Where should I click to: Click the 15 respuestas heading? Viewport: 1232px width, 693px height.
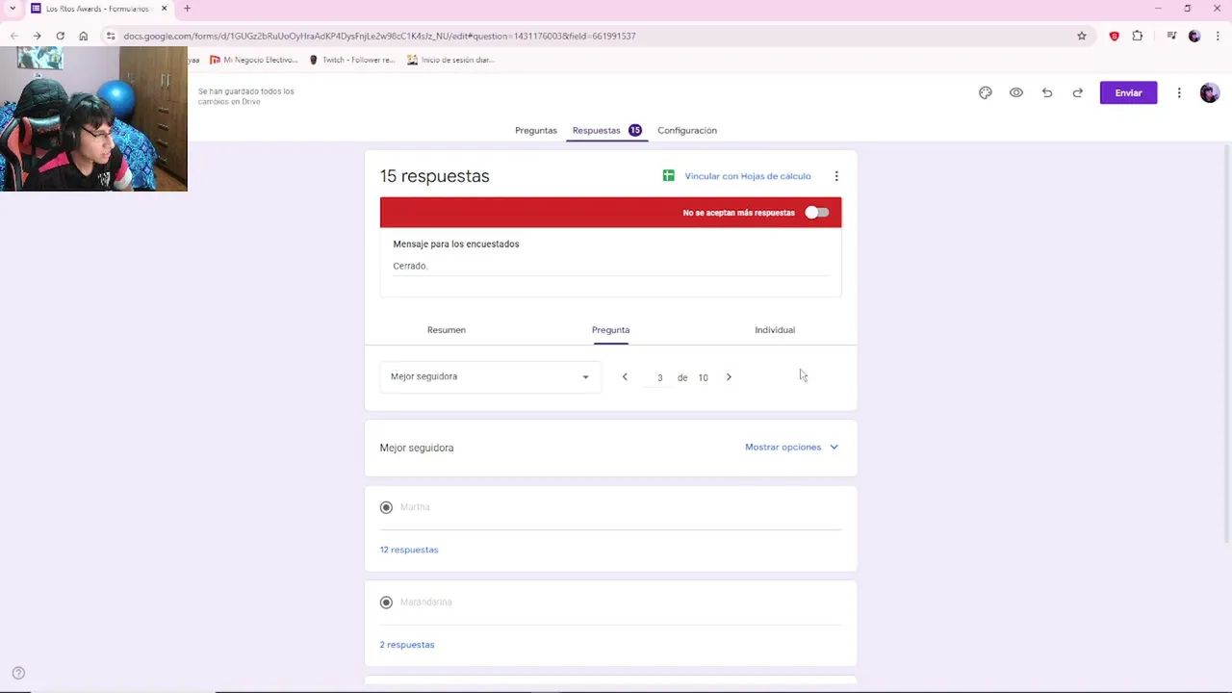click(435, 176)
